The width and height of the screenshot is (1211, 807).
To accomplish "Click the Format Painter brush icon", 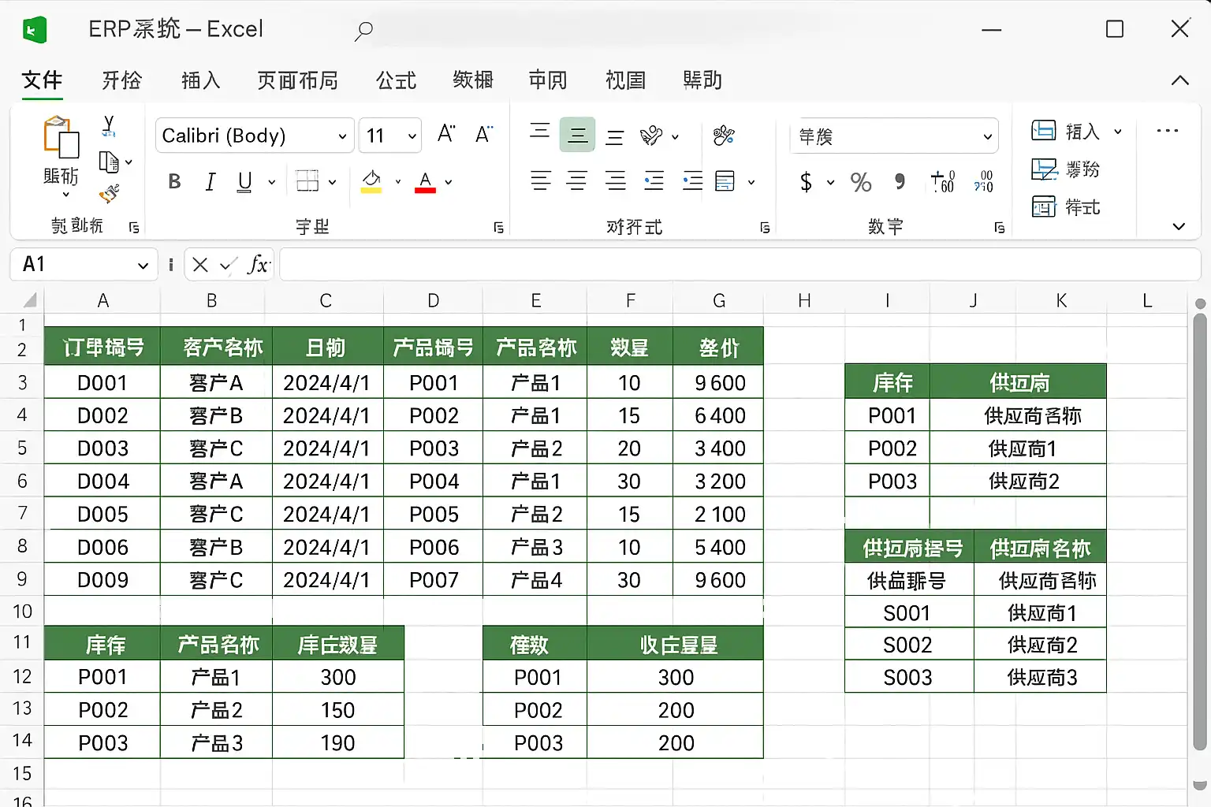I will coord(109,194).
